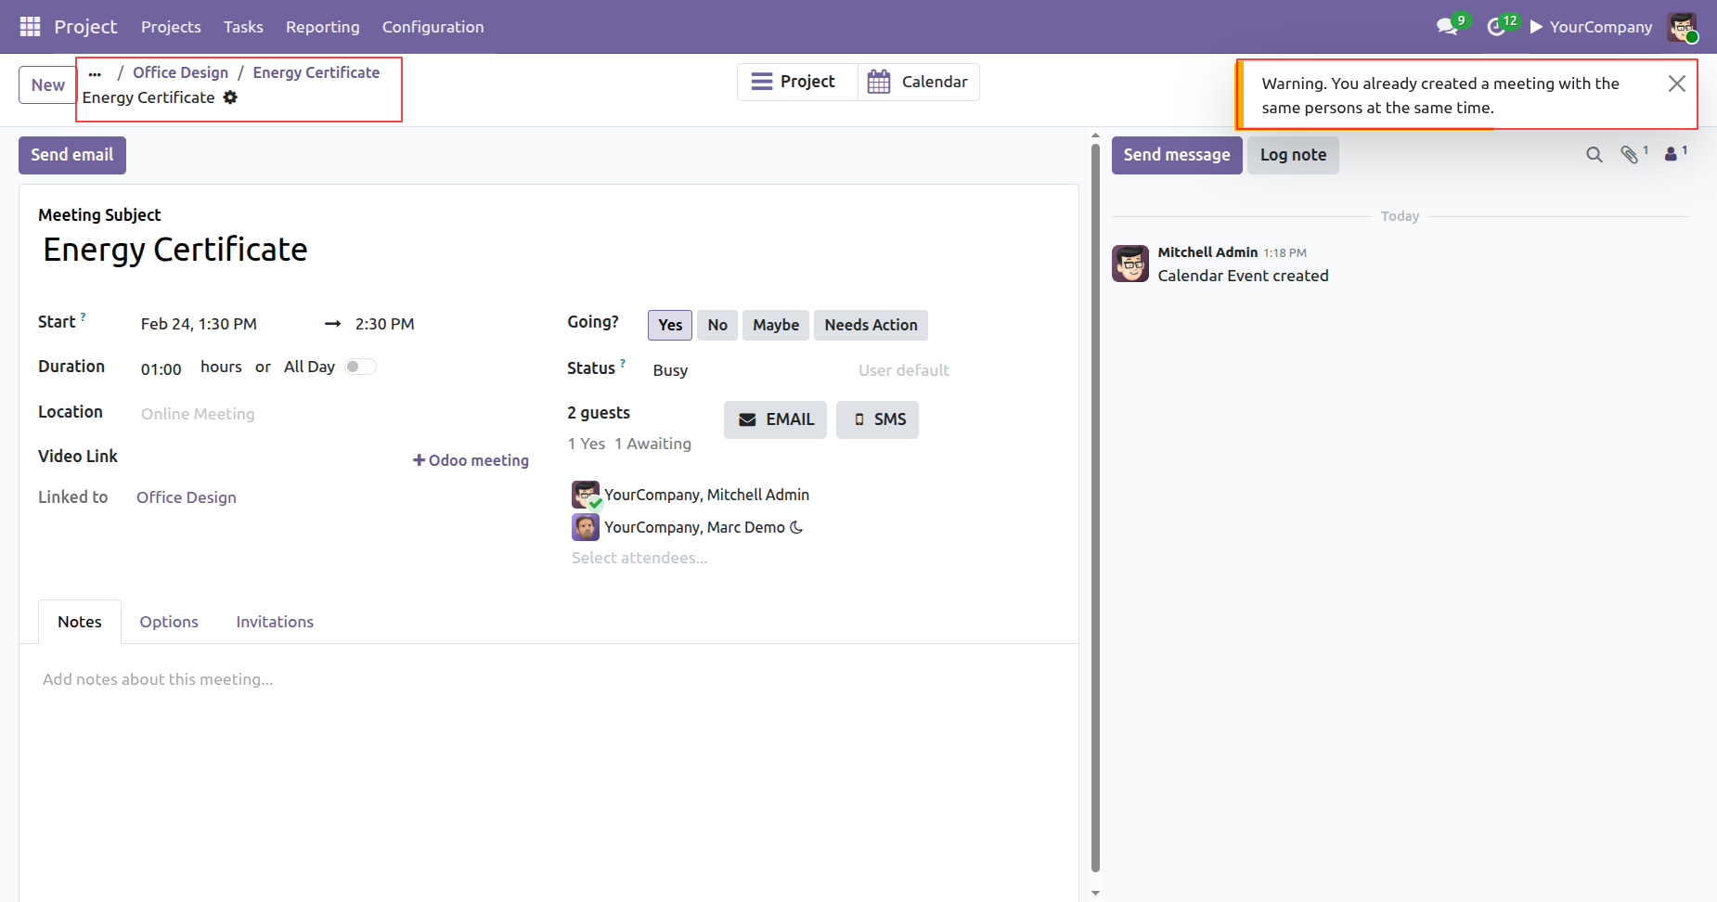Click Marc Demo attendee avatar
The height and width of the screenshot is (902, 1717).
(x=586, y=527)
